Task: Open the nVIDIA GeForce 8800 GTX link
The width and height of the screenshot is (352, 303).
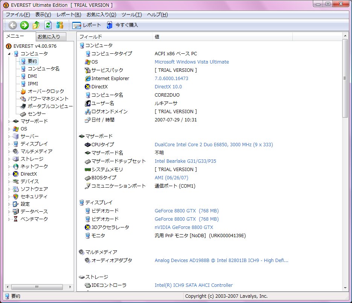Action: [x=184, y=227]
